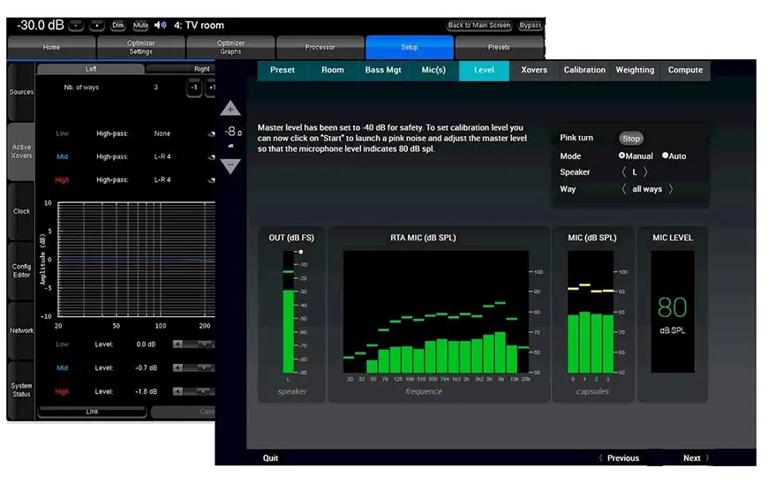The width and height of the screenshot is (768, 491).
Task: Click the master level down arrow
Action: [230, 165]
